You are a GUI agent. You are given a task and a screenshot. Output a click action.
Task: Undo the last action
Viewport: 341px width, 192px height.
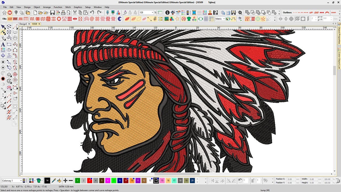click(x=92, y=13)
